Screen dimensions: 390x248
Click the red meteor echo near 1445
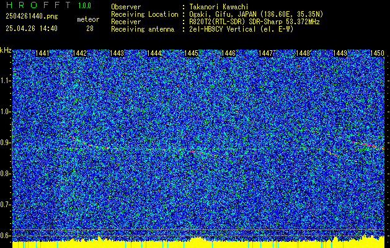click(x=198, y=152)
